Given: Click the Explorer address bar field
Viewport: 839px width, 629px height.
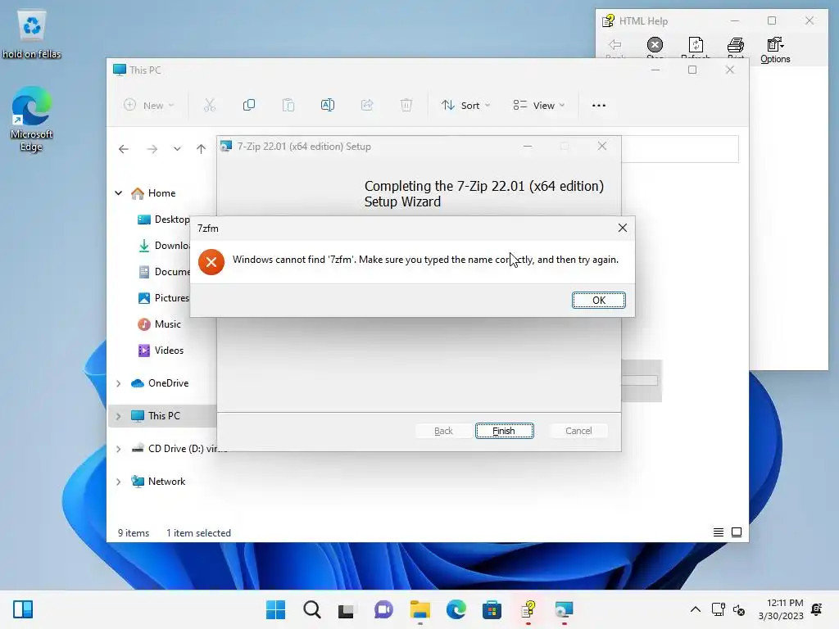Looking at the screenshot, I should pos(679,149).
